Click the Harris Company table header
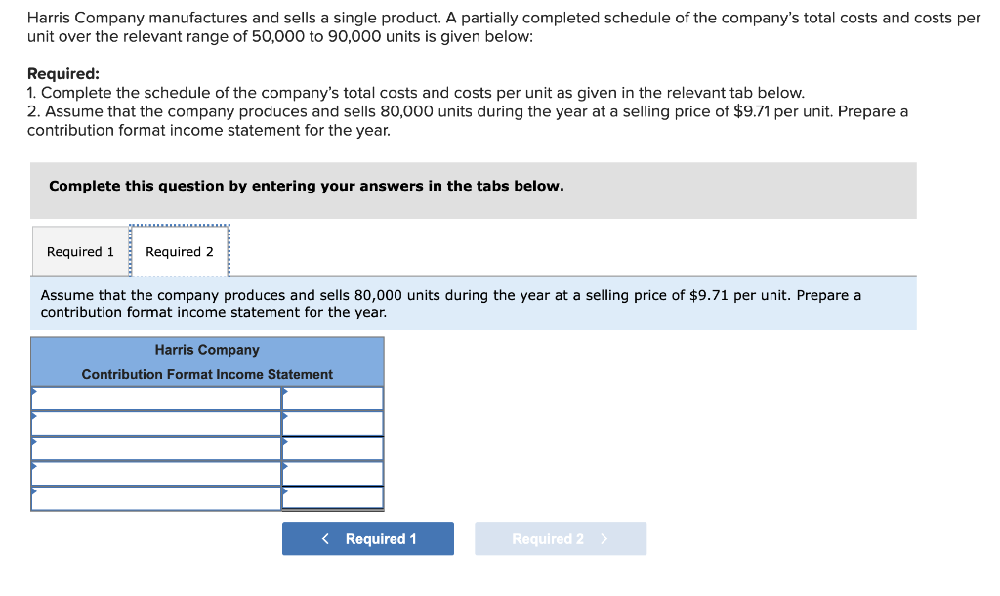Screen dimensions: 1000x596 (x=207, y=349)
